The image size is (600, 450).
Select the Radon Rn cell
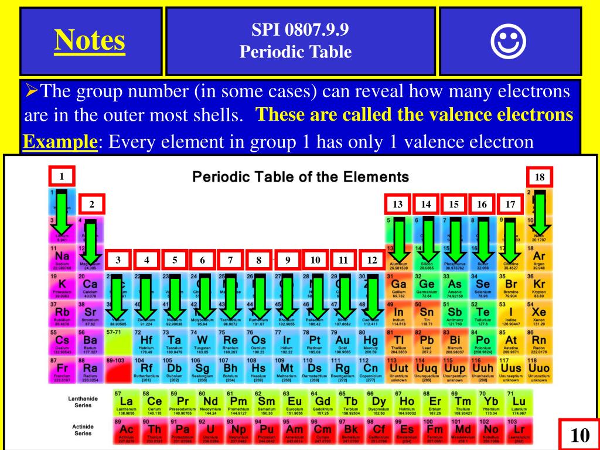point(539,342)
